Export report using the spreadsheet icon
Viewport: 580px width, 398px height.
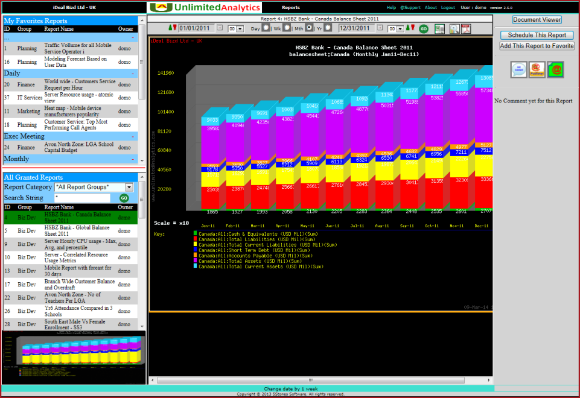coord(439,28)
